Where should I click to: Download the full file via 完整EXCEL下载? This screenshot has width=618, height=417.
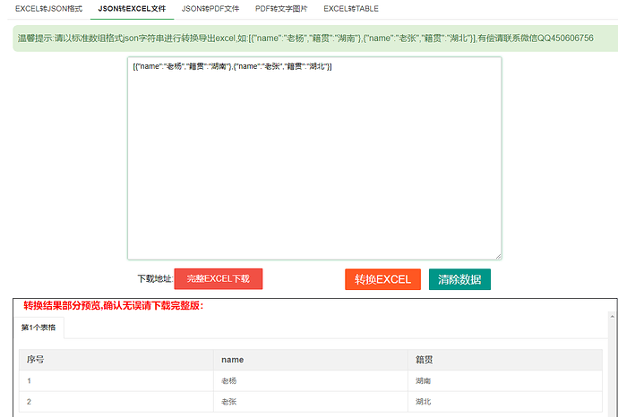coord(219,279)
